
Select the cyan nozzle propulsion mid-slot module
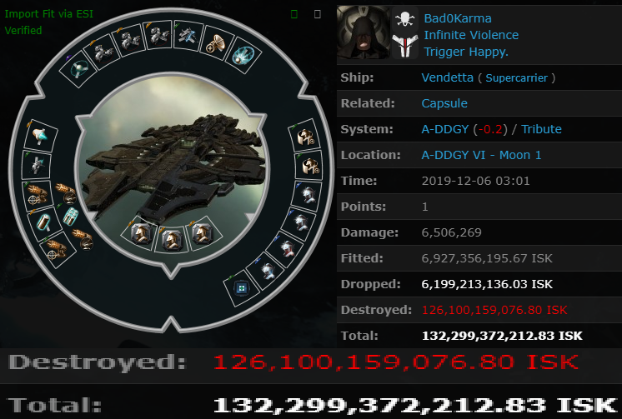[x=40, y=137]
